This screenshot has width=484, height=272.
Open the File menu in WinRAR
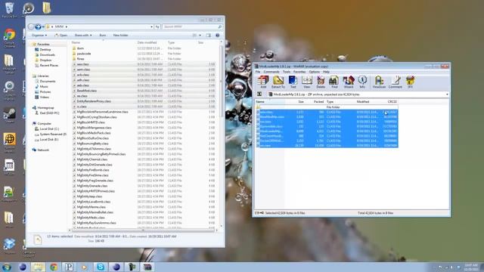(258, 72)
